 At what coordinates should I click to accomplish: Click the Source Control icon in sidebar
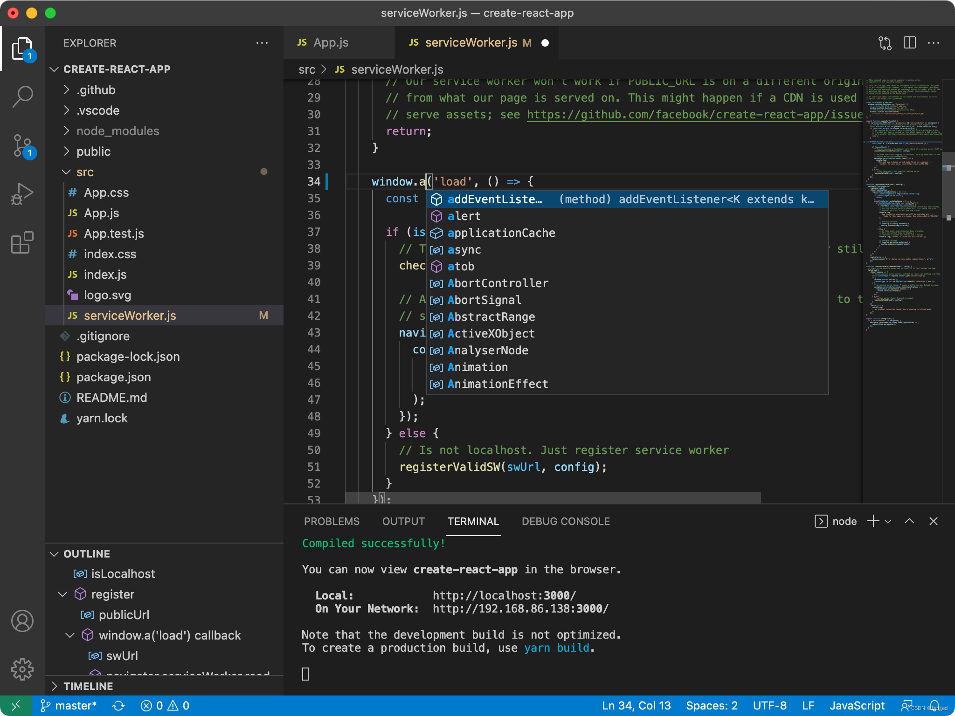(x=21, y=145)
